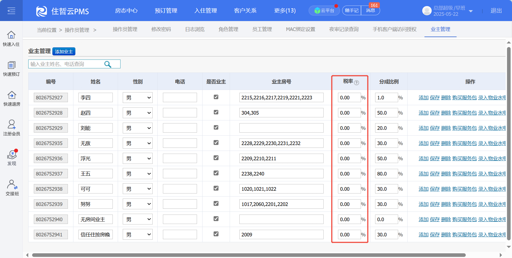Toggle 是否业主 checkbox for 刘能

click(x=216, y=127)
